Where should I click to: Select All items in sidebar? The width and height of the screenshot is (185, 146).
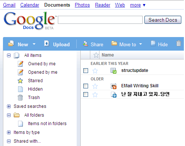coord(33,55)
